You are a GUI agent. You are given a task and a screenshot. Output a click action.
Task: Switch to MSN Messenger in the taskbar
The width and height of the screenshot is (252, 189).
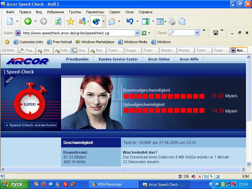tap(114, 184)
